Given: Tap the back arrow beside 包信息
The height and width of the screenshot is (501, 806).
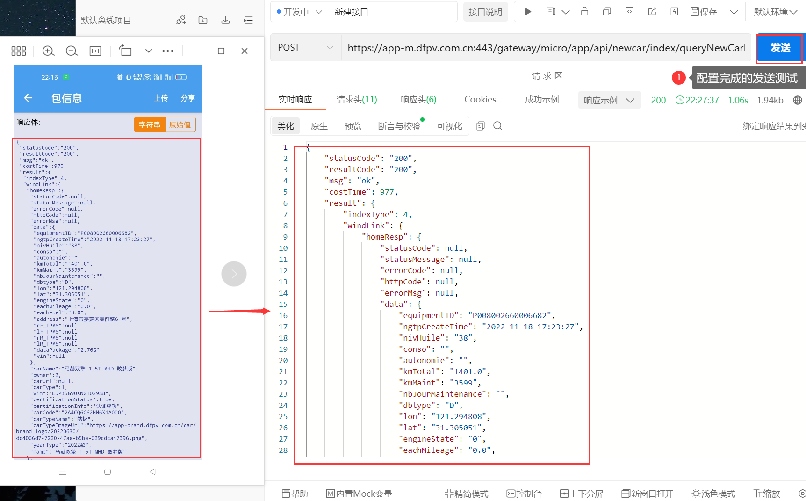Looking at the screenshot, I should 28,98.
